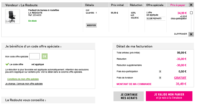This screenshot has width=200, height=104.
Task: Click the X icon in the table header
Action: pyautogui.click(x=191, y=5)
